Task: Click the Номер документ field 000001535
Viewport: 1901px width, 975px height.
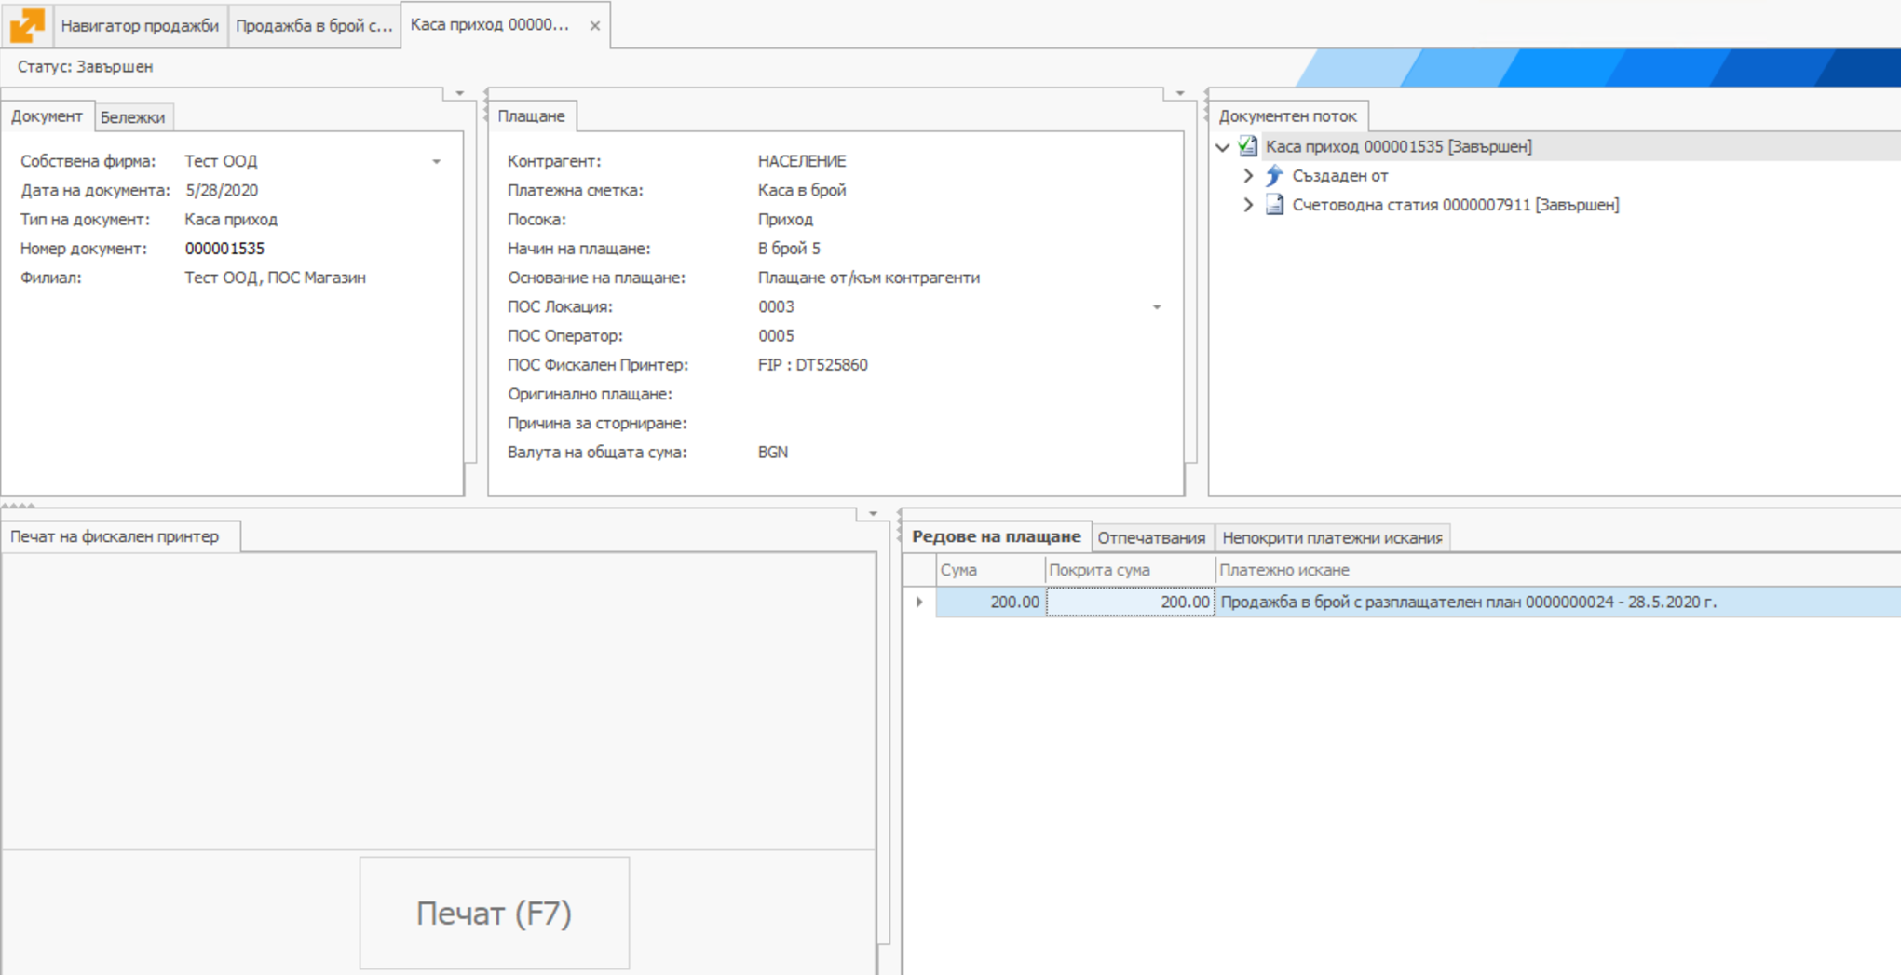Action: click(x=224, y=249)
